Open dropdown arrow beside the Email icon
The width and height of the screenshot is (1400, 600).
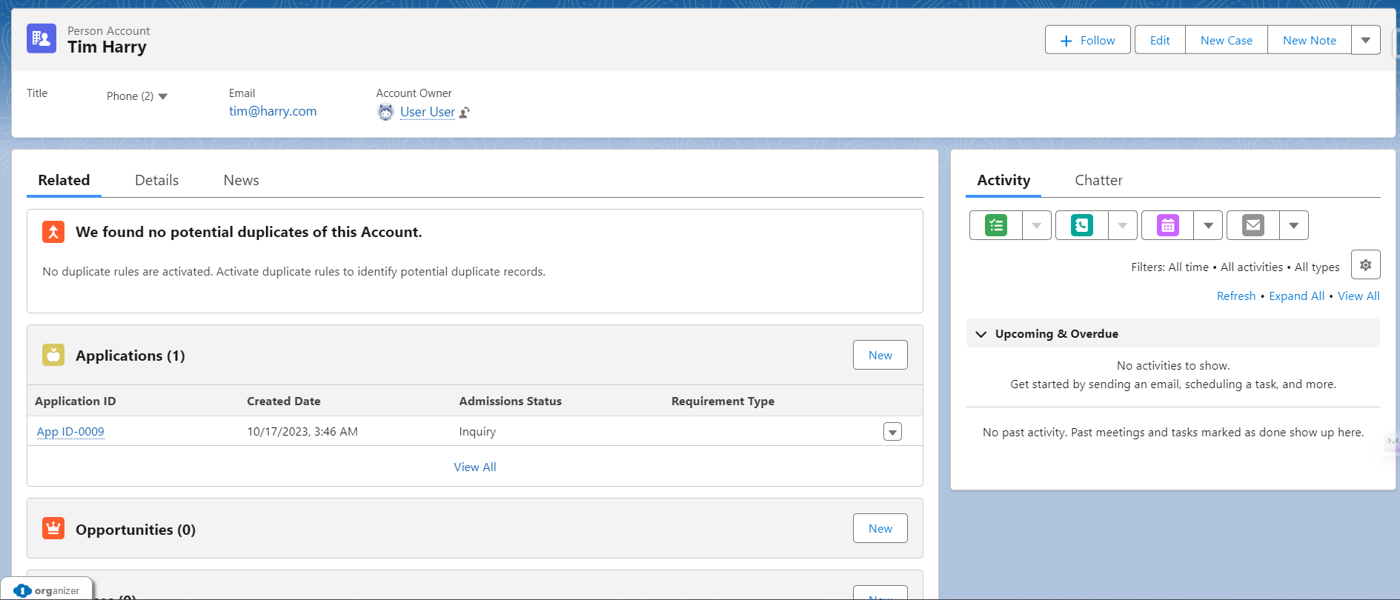pos(1293,225)
